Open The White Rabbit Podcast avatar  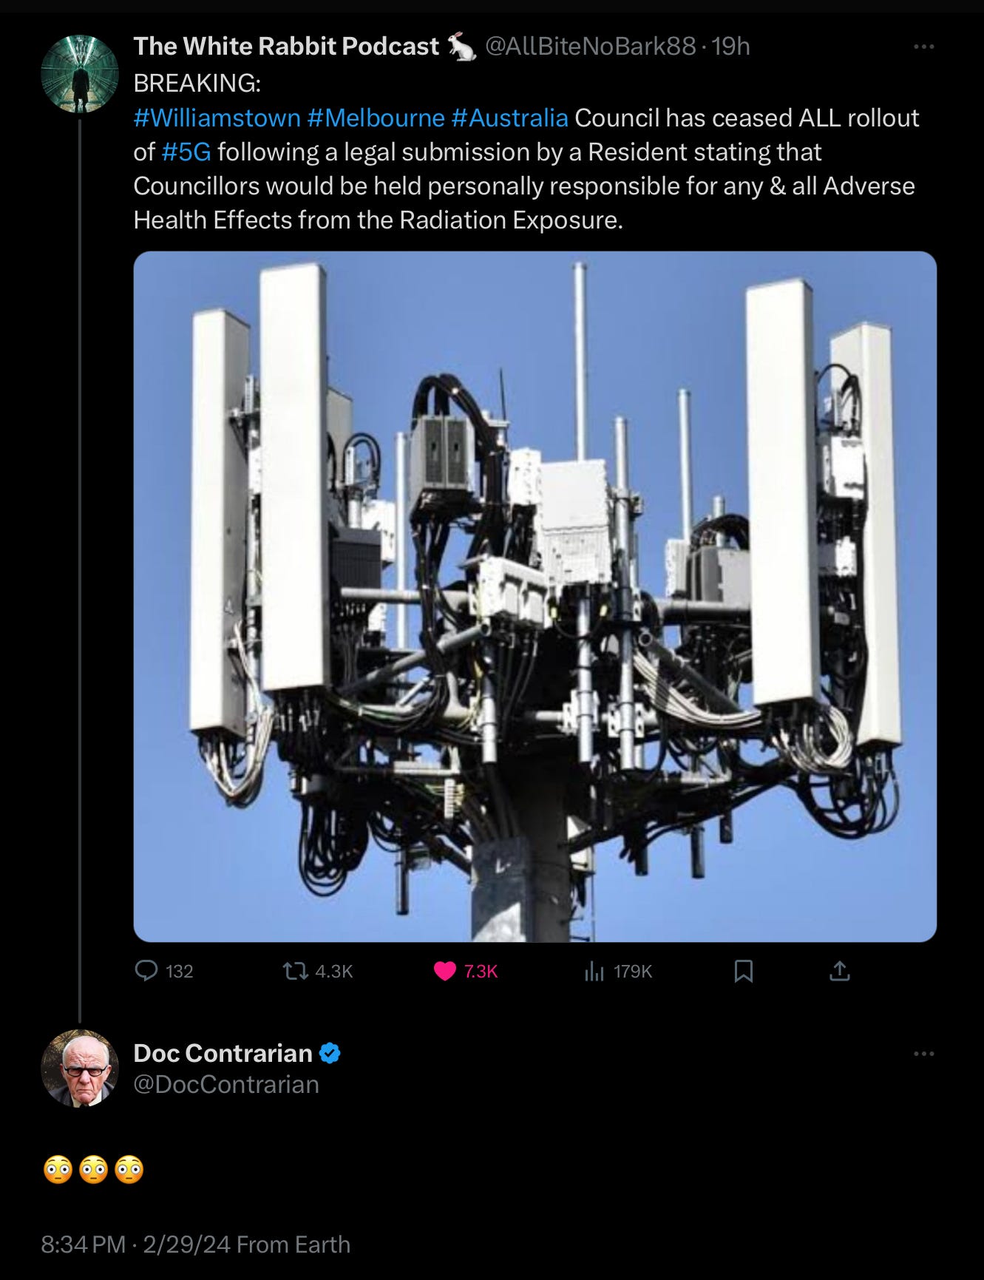80,74
